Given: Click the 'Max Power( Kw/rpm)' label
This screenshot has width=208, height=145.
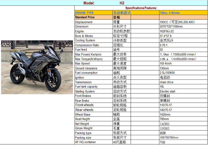Looking at the screenshot, I should click(88, 54).
